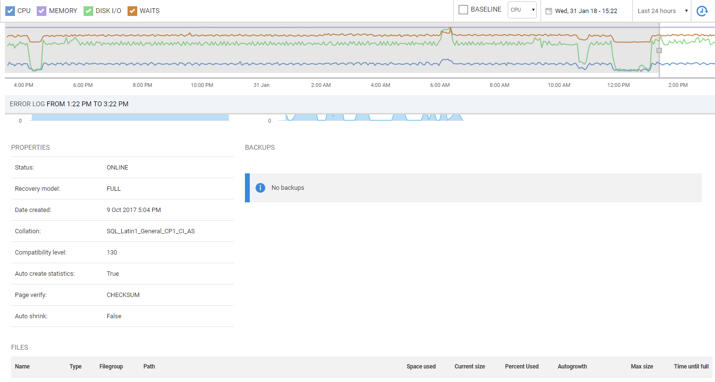This screenshot has height=382, width=715.
Task: Click the timeline range selector handle
Action: point(659,50)
